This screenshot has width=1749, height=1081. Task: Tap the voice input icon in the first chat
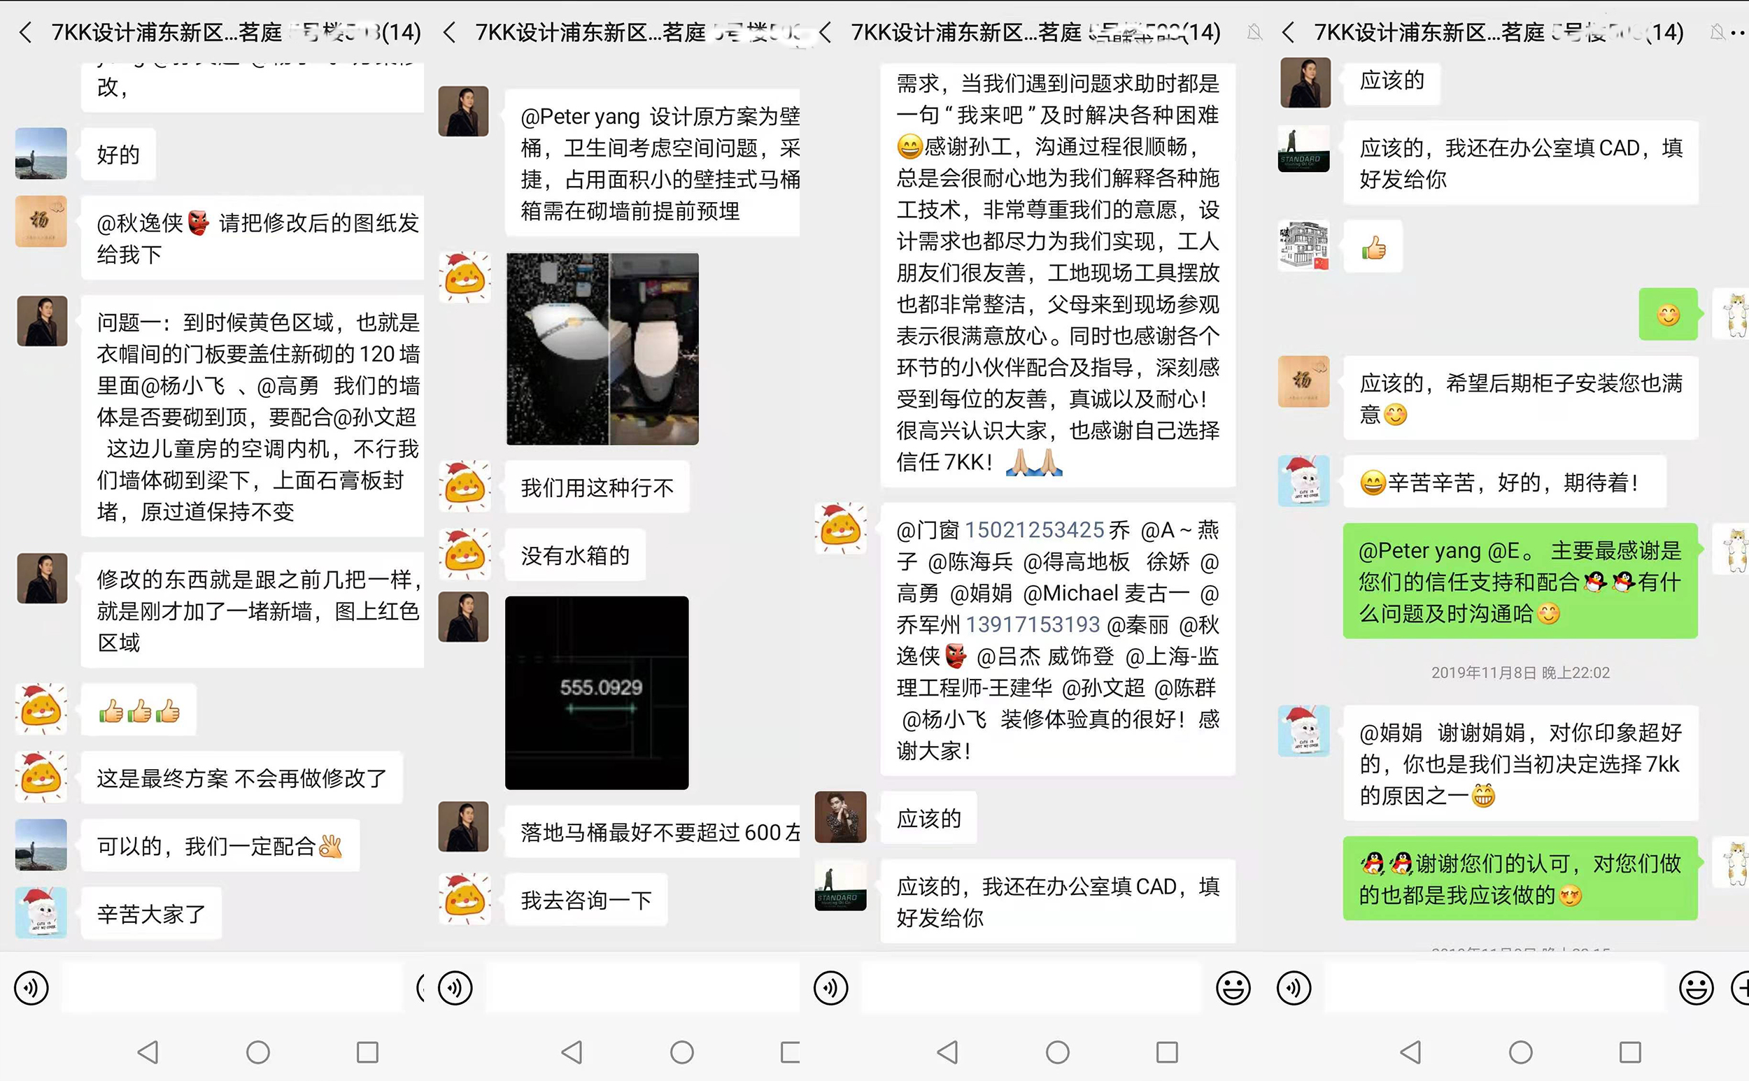(x=31, y=987)
